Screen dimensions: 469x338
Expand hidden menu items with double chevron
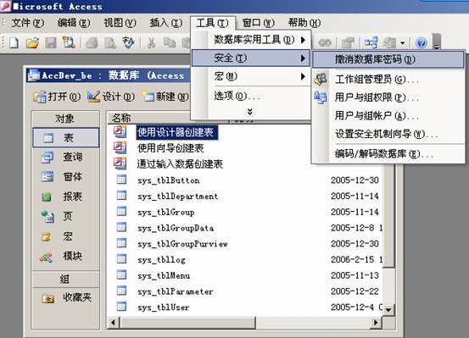pyautogui.click(x=250, y=112)
